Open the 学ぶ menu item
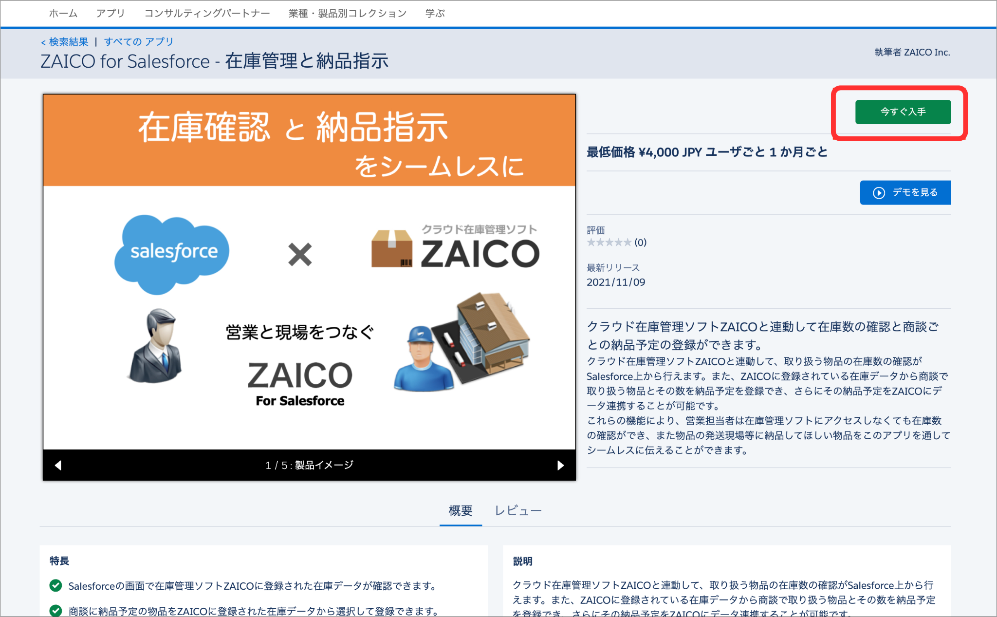997x617 pixels. pyautogui.click(x=435, y=13)
